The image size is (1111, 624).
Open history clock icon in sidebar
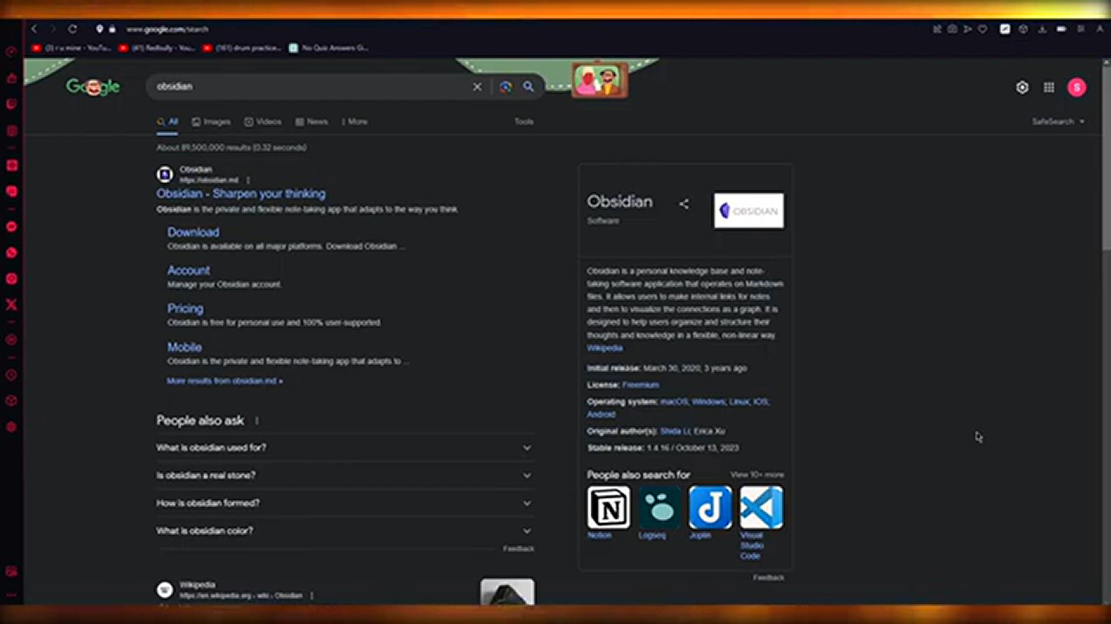(x=12, y=375)
